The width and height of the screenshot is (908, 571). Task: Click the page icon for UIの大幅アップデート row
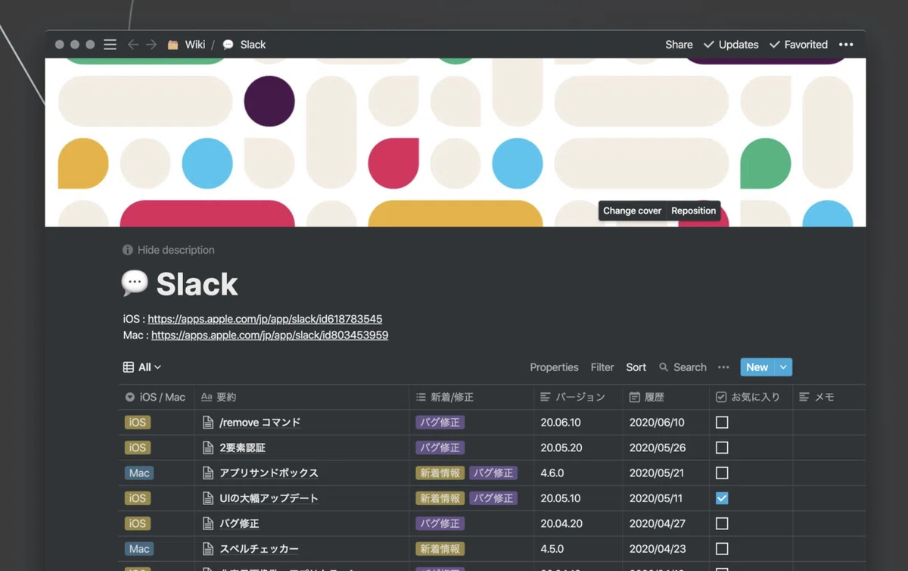pyautogui.click(x=208, y=498)
